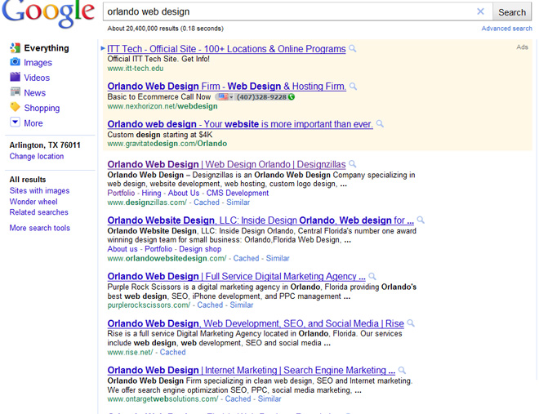Image resolution: width=539 pixels, height=414 pixels.
Task: Click All results heading
Action: (28, 180)
